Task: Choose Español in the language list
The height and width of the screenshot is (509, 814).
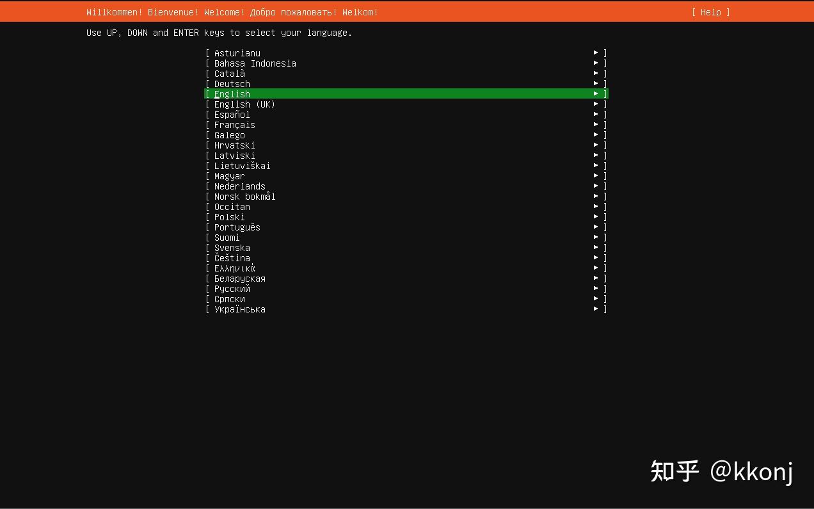Action: (232, 114)
